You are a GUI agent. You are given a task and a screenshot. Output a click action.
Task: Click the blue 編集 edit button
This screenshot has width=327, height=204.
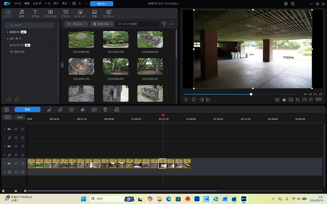27,109
